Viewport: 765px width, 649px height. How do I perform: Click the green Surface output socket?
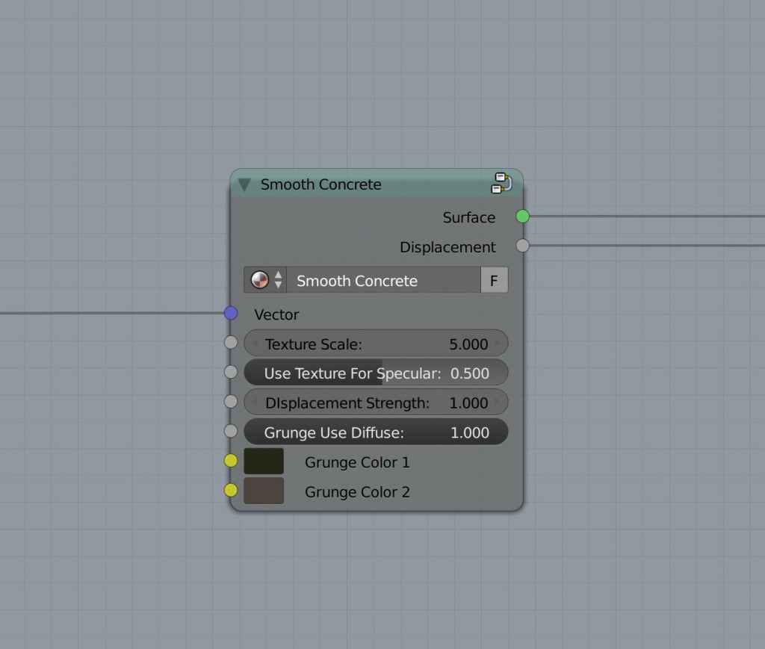pyautogui.click(x=522, y=217)
